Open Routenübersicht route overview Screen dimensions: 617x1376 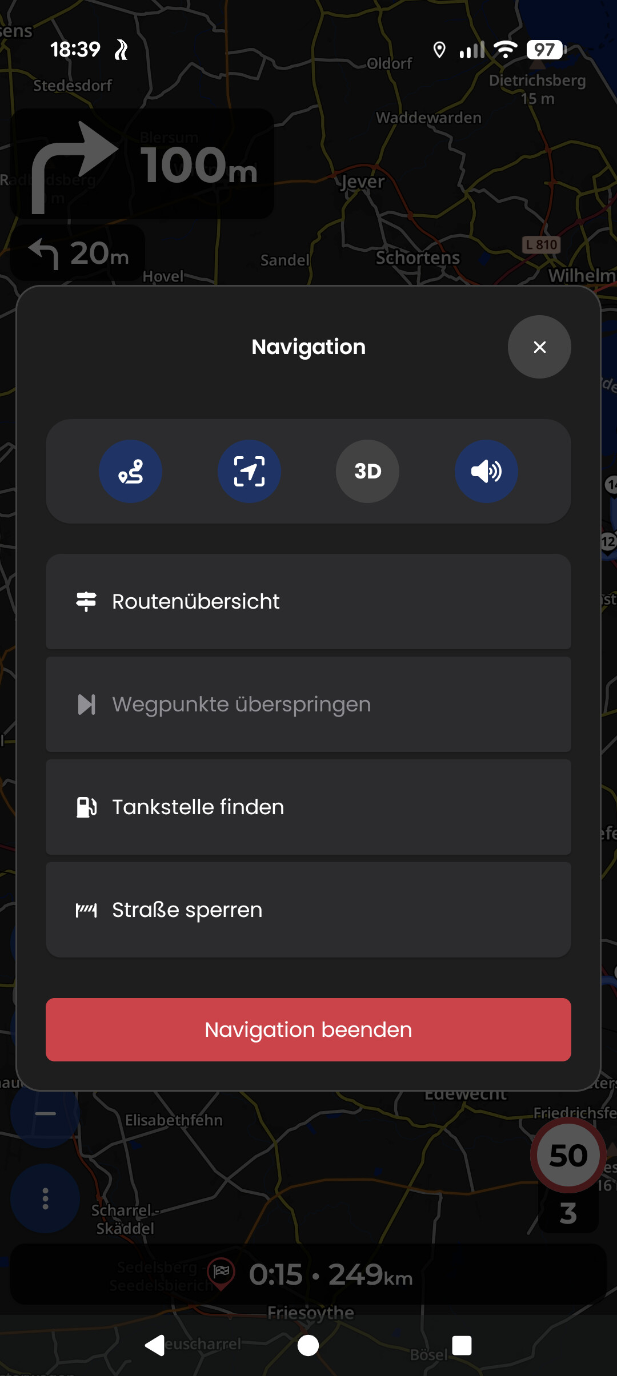(x=308, y=601)
